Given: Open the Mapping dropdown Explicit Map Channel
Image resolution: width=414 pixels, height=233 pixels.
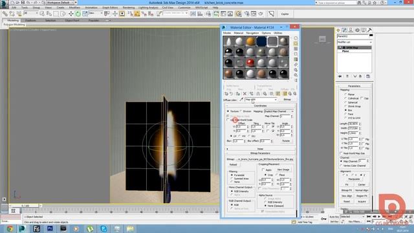Looking at the screenshot, I should [x=279, y=111].
